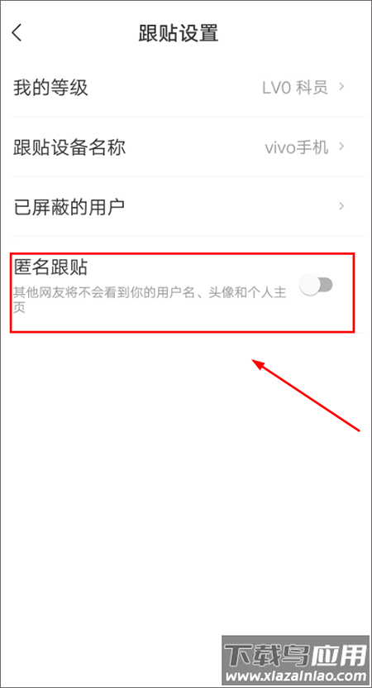Click the gray track of the 匿名跟贴 toggle
372x688 pixels.
tap(327, 285)
